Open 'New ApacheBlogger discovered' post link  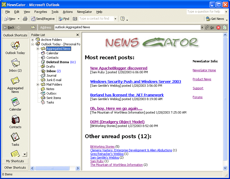pos(119,68)
